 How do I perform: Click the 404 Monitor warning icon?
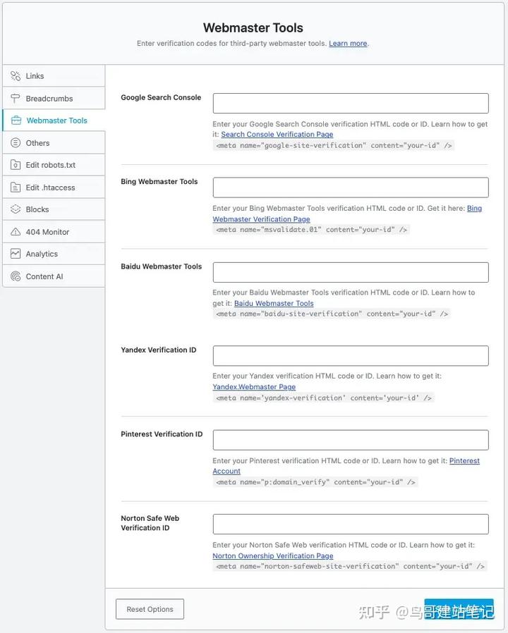[16, 232]
